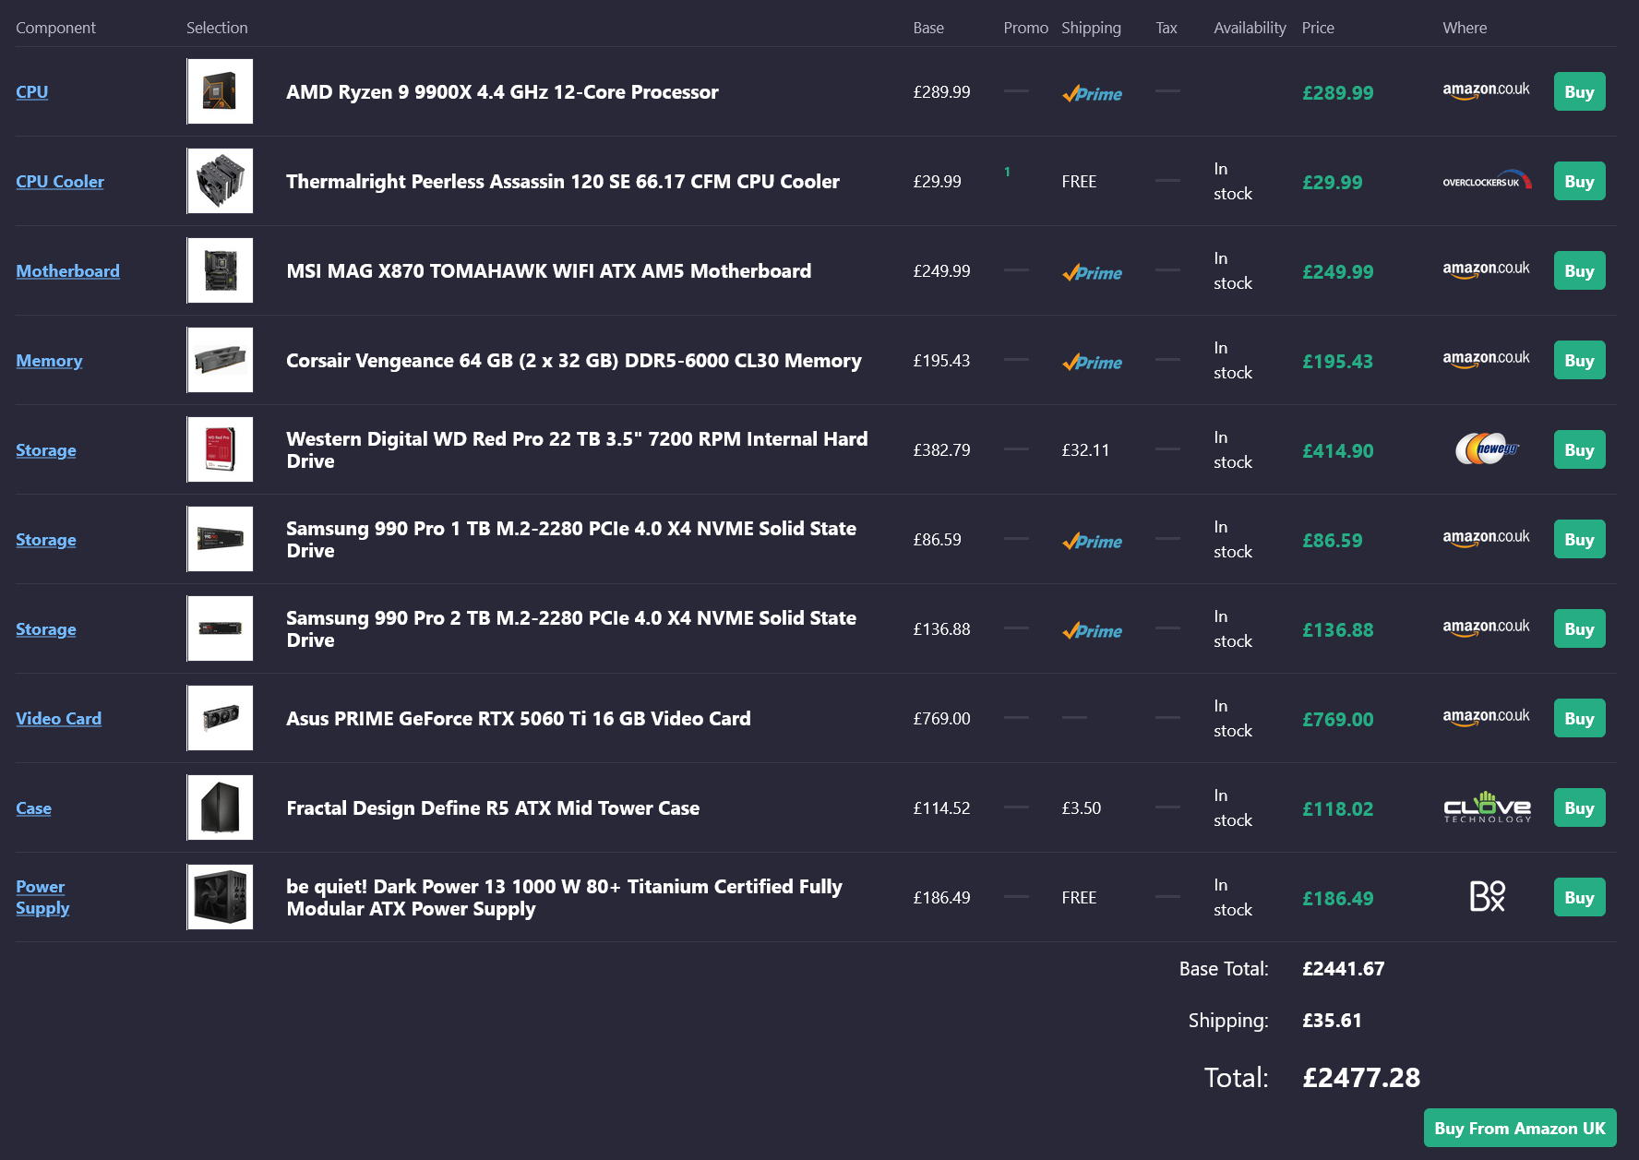The height and width of the screenshot is (1160, 1639).
Task: Click the Samsung 990 Pro 1 TB thumbnail
Action: (220, 539)
